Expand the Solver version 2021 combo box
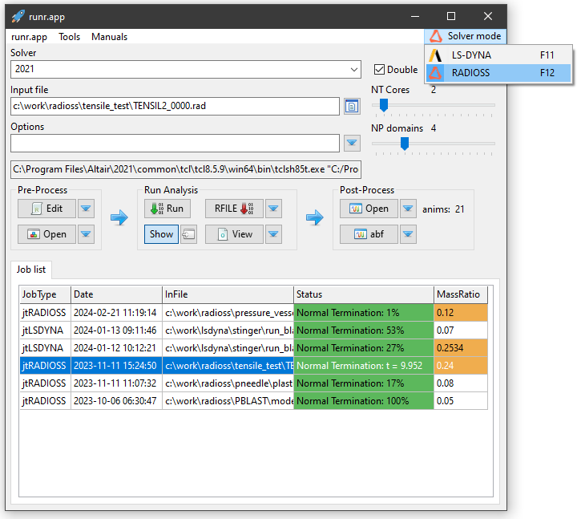This screenshot has height=519, width=577. click(186, 69)
